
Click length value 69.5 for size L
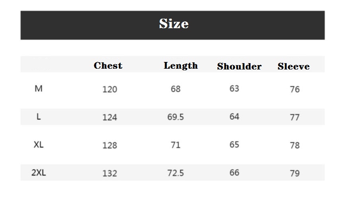pos(176,117)
